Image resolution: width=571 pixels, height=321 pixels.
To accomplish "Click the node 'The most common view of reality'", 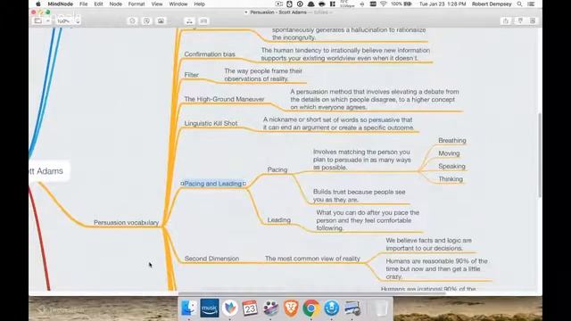I will point(312,259).
